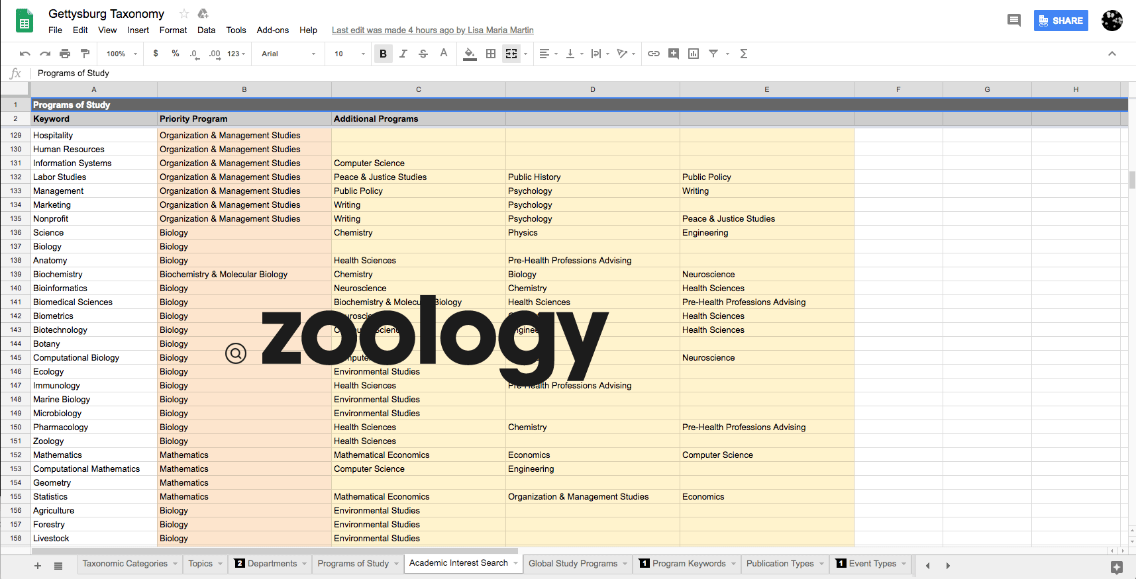Click the Redo arrow in the toolbar
This screenshot has width=1136, height=579.
45,54
